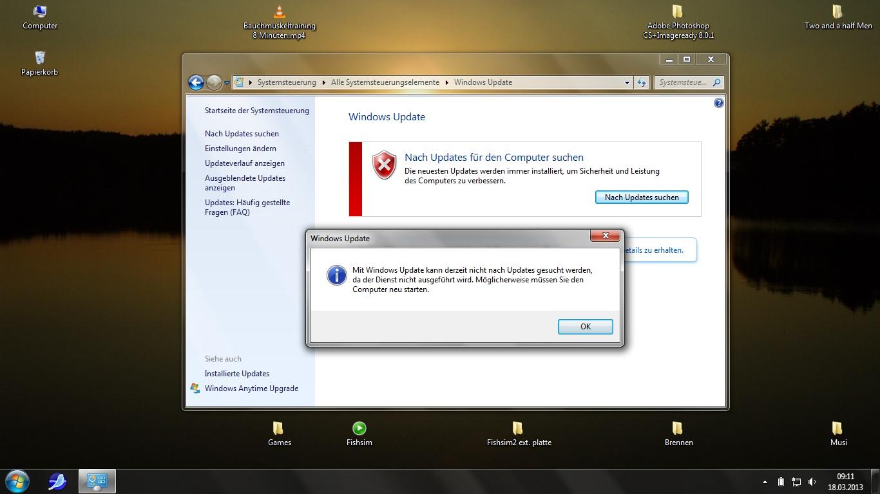Select the Papierkorb desktop icon
The height and width of the screenshot is (494, 880).
39,64
